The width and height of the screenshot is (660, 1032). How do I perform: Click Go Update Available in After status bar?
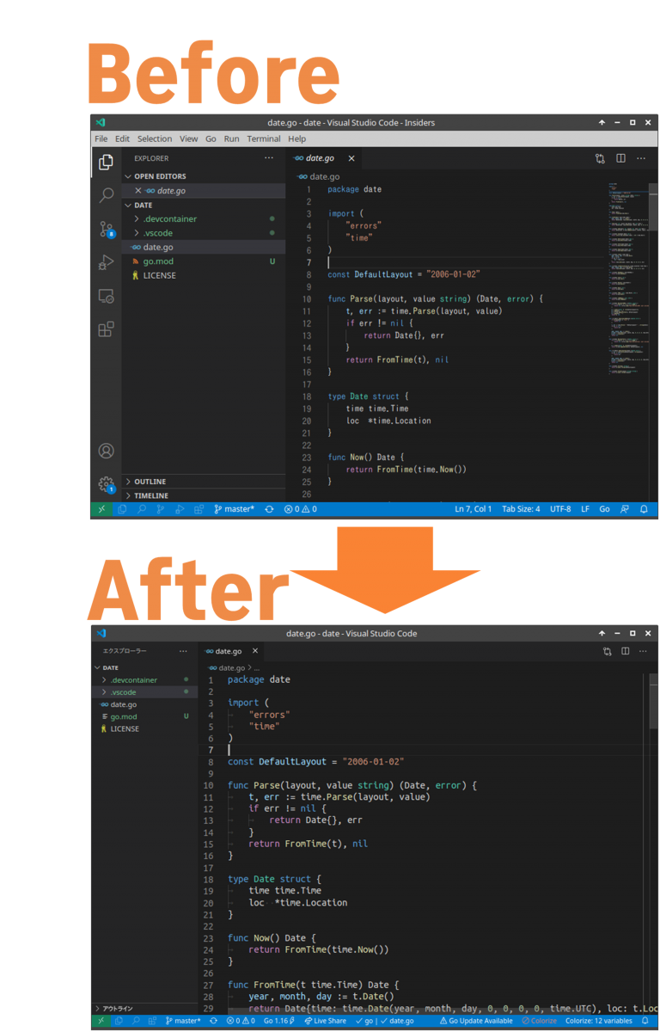(x=476, y=1021)
